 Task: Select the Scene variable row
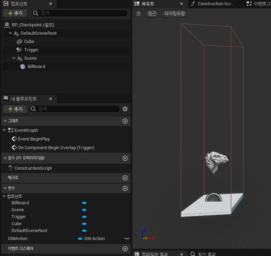click(x=66, y=210)
